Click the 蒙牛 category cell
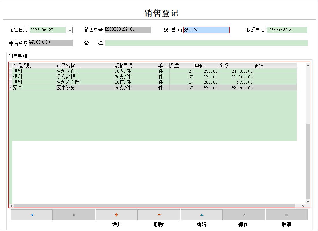318x231 pixels. click(x=34, y=87)
